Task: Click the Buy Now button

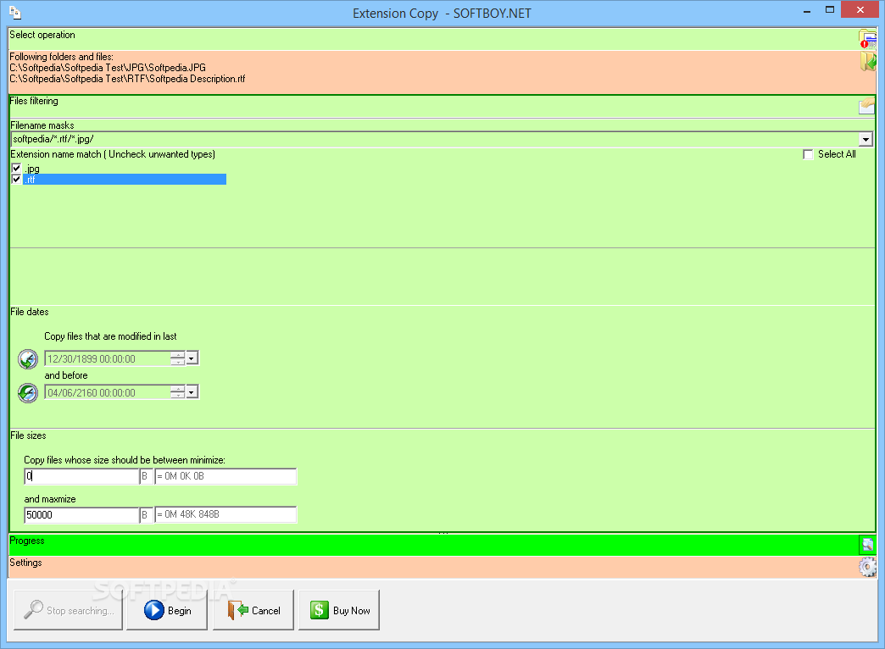Action: (339, 610)
